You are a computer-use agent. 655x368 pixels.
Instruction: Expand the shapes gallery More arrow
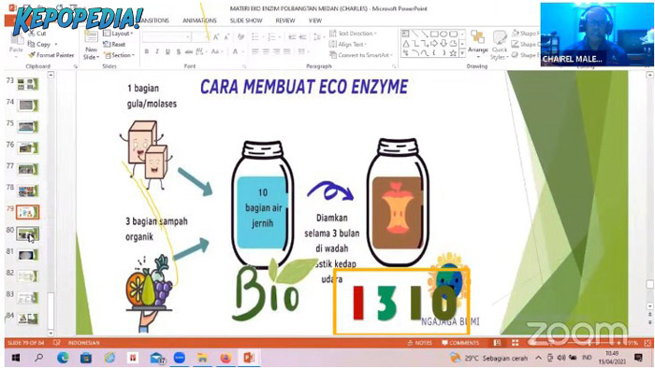(462, 53)
